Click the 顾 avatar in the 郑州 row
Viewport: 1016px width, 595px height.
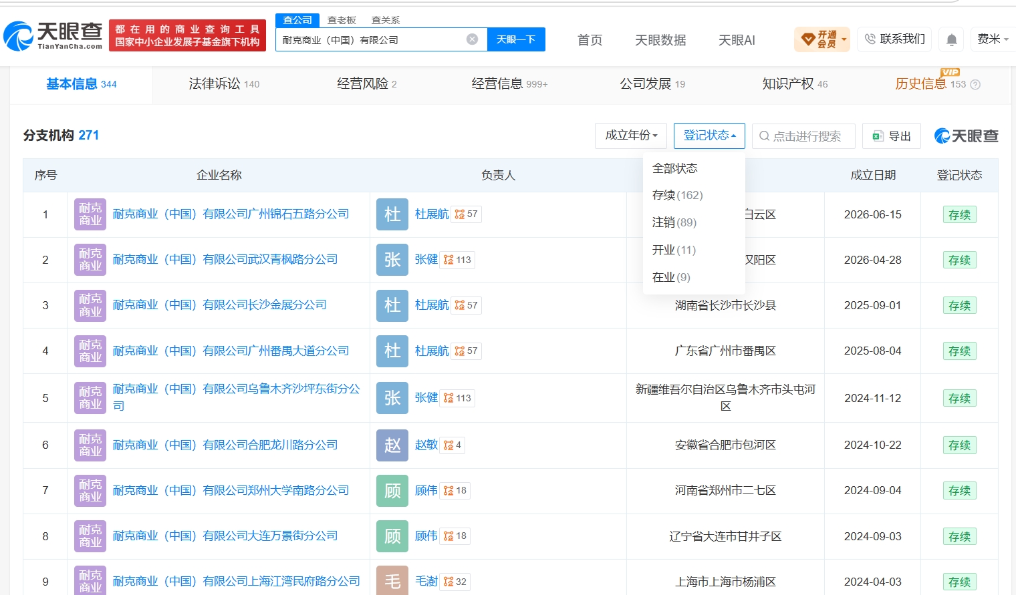pyautogui.click(x=392, y=491)
